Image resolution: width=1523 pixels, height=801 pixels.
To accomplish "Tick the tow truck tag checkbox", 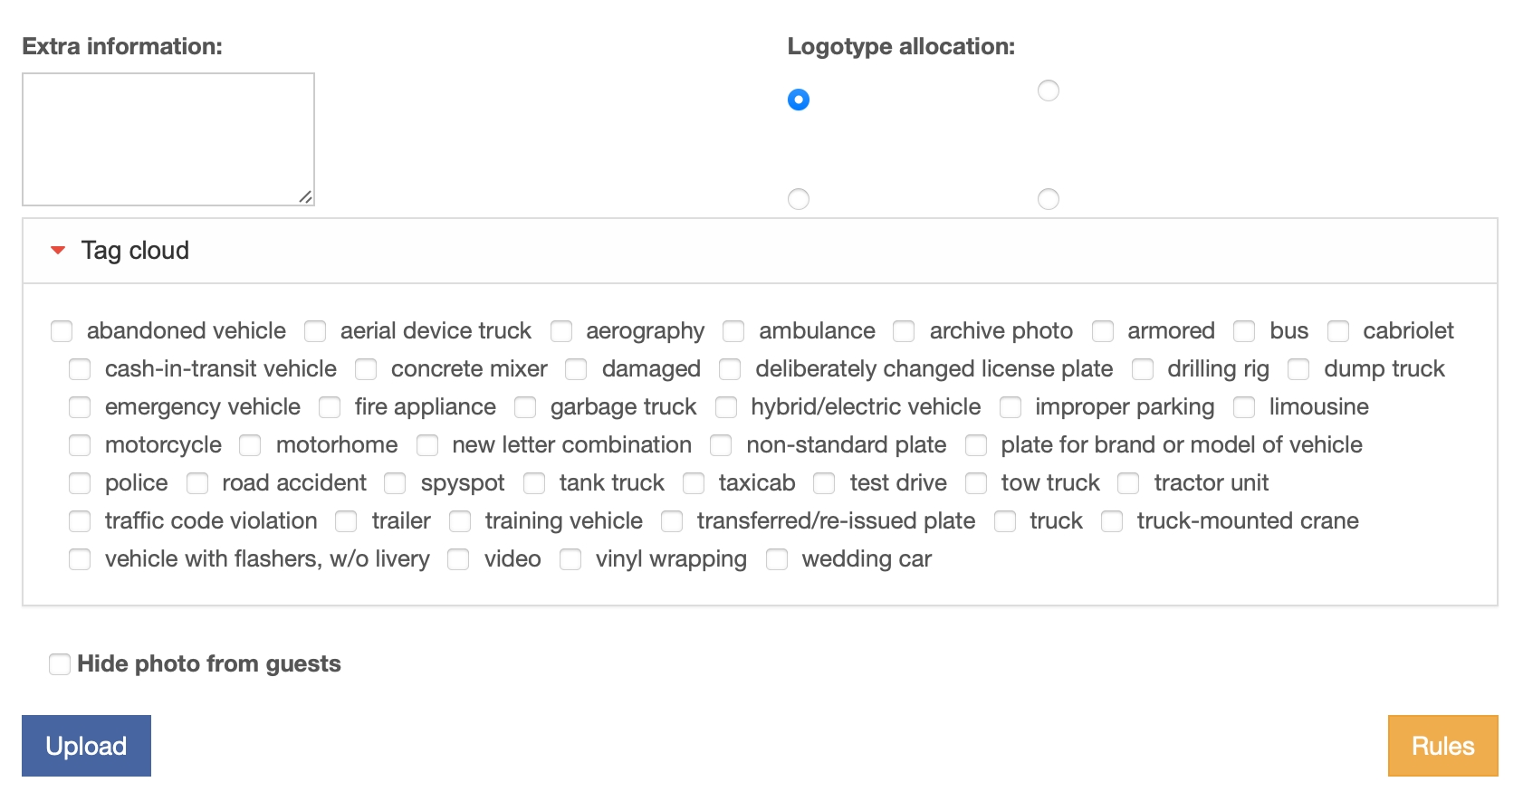I will point(976,483).
